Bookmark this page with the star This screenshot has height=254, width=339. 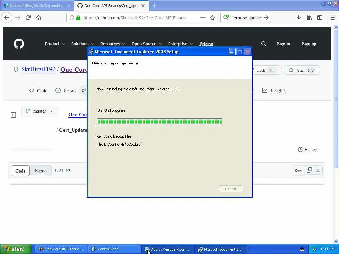point(212,18)
